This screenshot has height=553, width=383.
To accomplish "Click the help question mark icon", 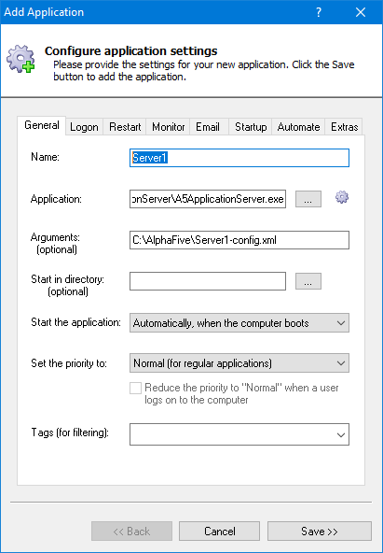I will [x=319, y=12].
